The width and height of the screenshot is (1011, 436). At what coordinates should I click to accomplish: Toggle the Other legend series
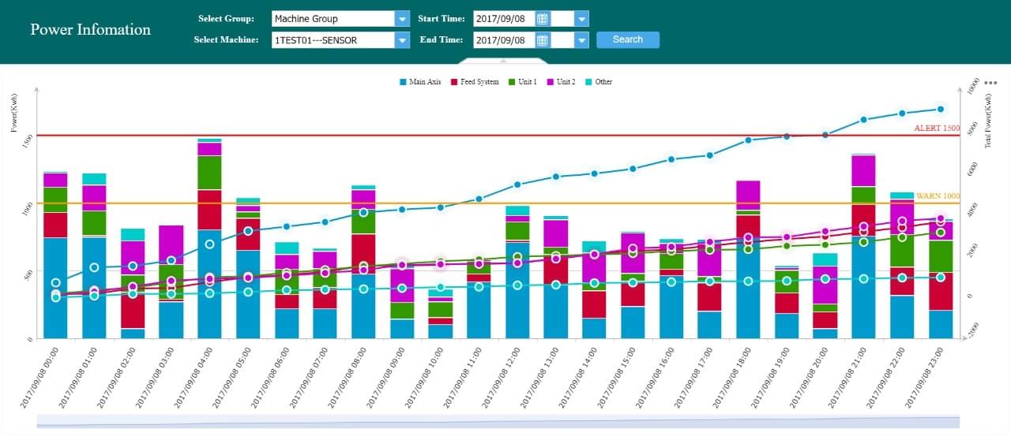pos(599,82)
